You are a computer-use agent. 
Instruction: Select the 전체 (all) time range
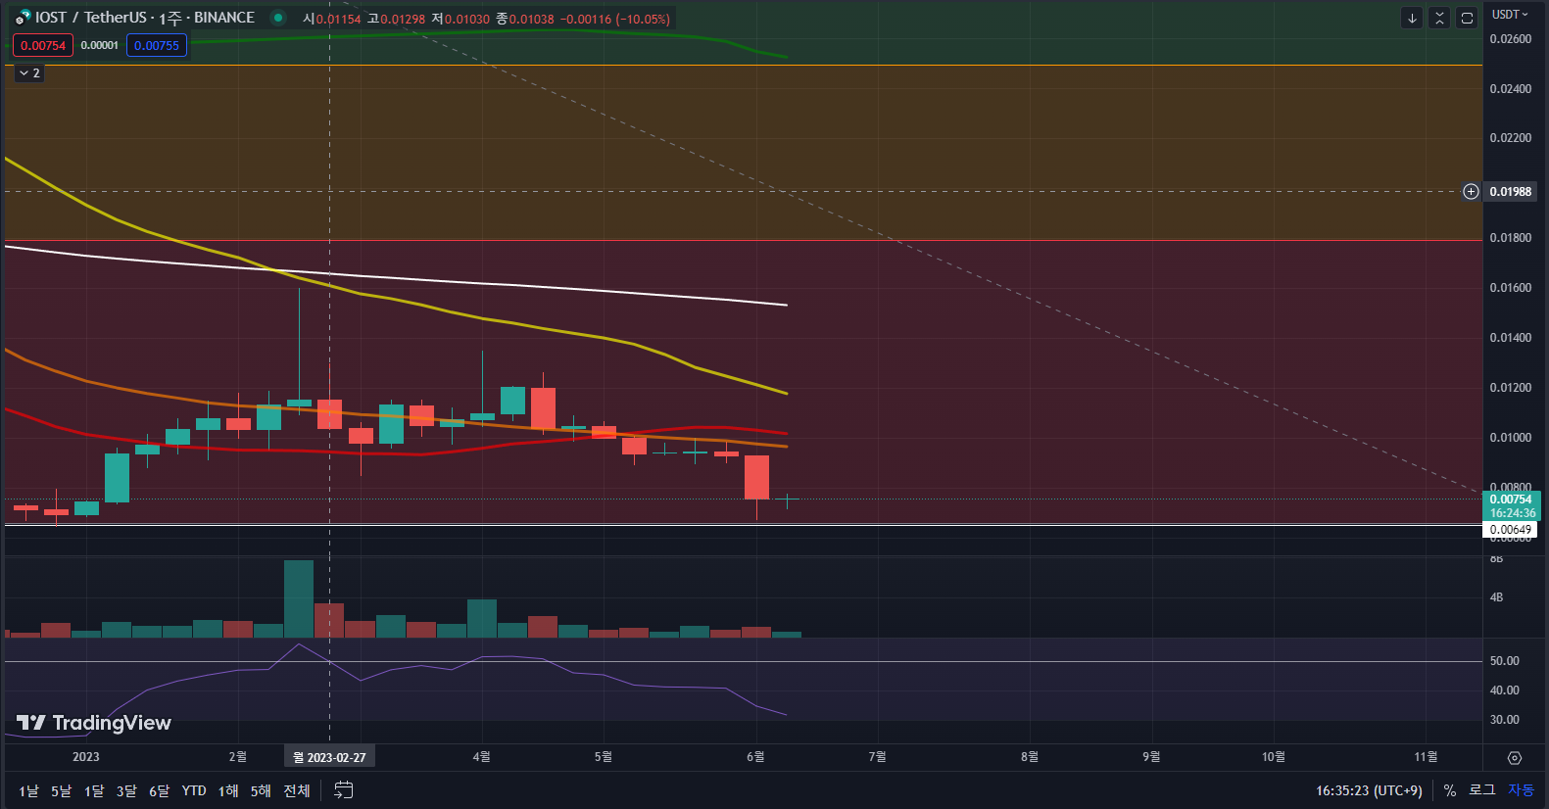(x=296, y=790)
